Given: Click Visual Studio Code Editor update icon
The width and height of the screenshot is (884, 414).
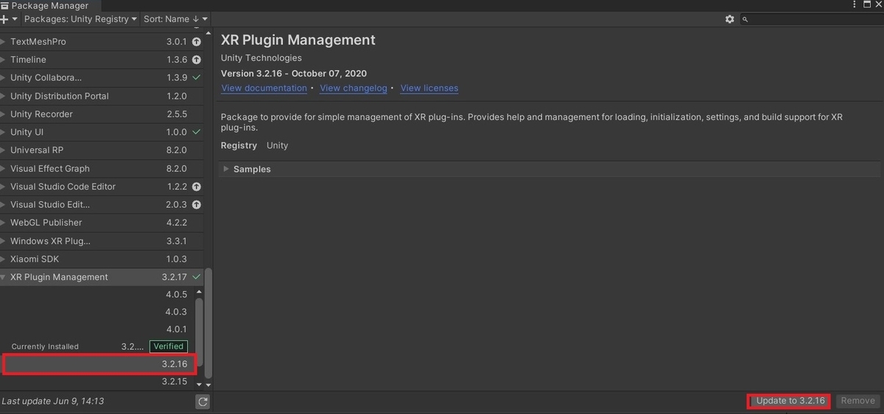Looking at the screenshot, I should pos(197,187).
